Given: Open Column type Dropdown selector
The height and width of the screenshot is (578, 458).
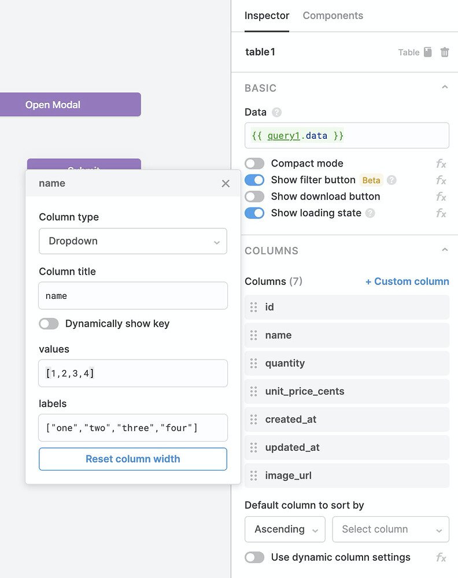Looking at the screenshot, I should (x=133, y=241).
